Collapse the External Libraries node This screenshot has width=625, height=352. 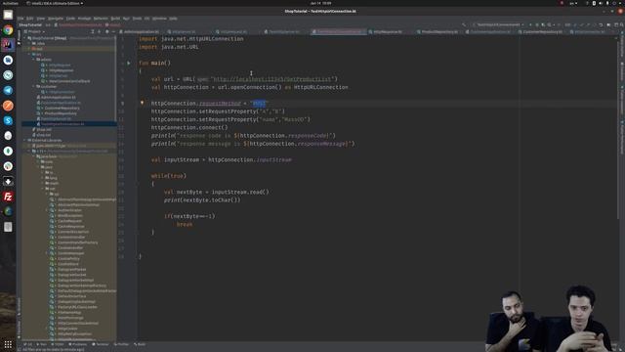pyautogui.click(x=24, y=141)
